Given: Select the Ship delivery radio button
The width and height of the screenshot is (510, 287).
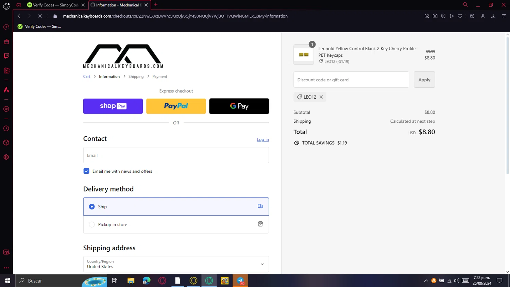Looking at the screenshot, I should pos(92,207).
